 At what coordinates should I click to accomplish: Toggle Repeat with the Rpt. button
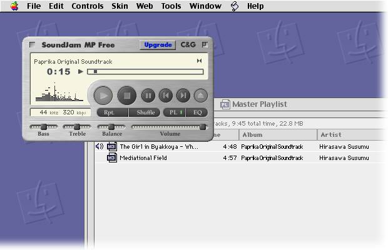pos(113,112)
